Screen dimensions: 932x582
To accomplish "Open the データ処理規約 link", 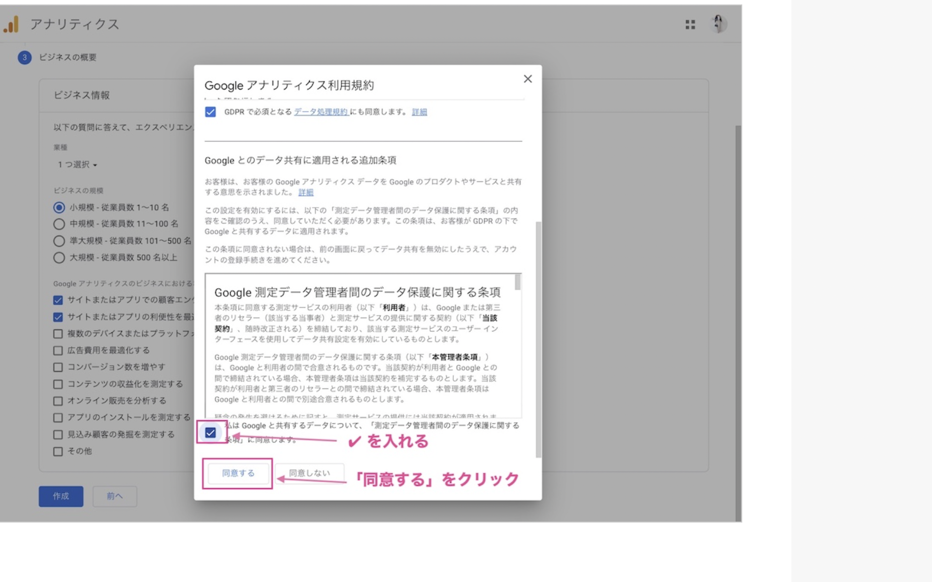I will [x=321, y=112].
